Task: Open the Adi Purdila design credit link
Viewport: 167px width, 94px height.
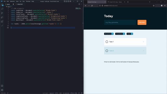Action: [x=112, y=62]
